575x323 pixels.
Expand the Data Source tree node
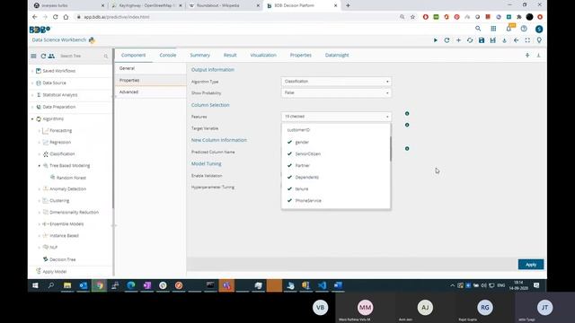coord(32,83)
